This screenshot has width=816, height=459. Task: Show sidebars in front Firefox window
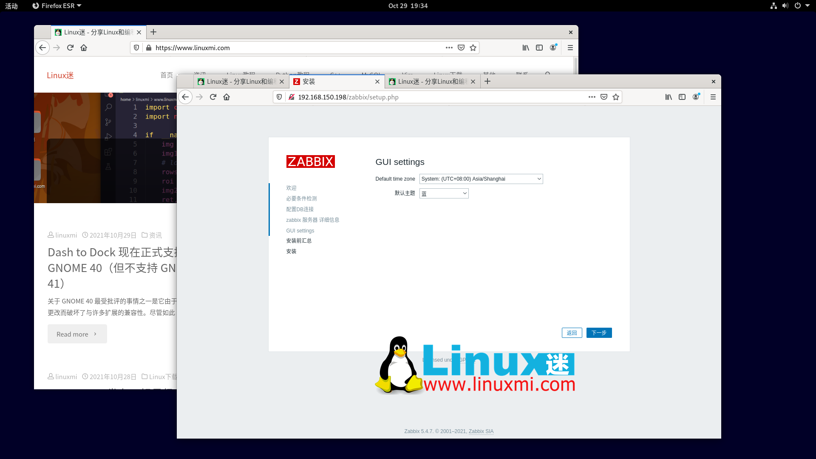click(682, 97)
